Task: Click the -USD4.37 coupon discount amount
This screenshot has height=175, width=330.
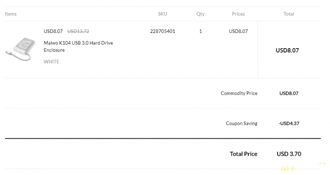Action: 289,124
